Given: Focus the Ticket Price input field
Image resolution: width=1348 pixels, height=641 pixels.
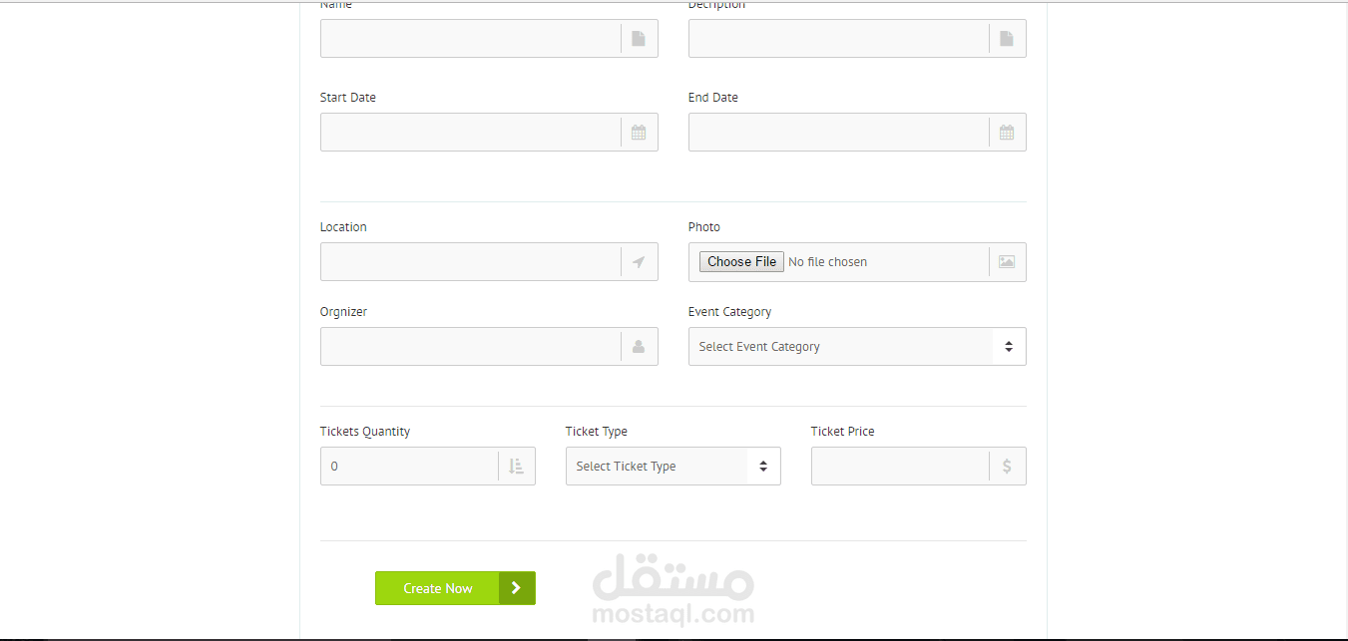Looking at the screenshot, I should [x=919, y=467].
